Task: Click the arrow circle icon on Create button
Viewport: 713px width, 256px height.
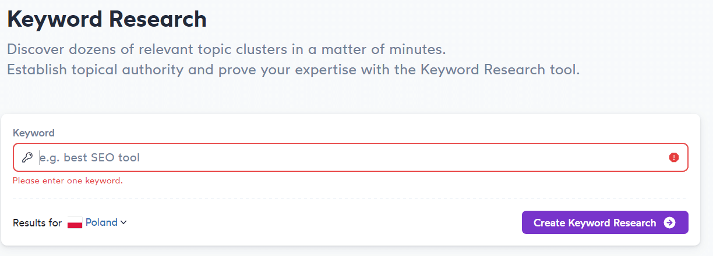Action: [669, 223]
